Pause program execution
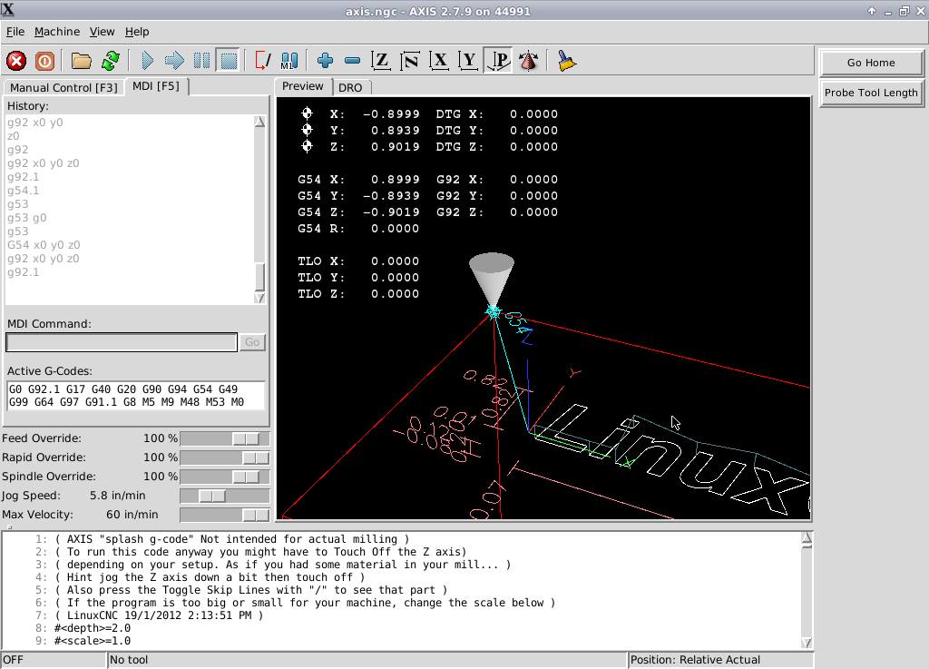The height and width of the screenshot is (669, 929). pyautogui.click(x=202, y=61)
